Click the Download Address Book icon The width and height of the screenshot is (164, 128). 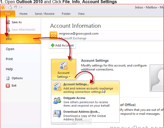point(57,114)
